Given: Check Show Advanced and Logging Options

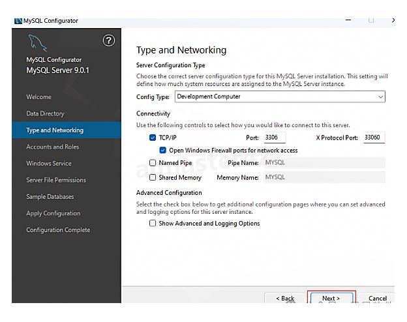Looking at the screenshot, I should (153, 223).
